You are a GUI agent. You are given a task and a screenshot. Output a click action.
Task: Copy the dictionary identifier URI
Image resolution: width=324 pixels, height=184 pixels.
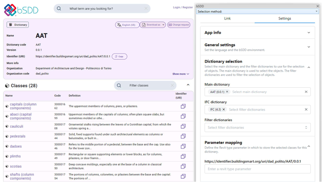pos(119,56)
